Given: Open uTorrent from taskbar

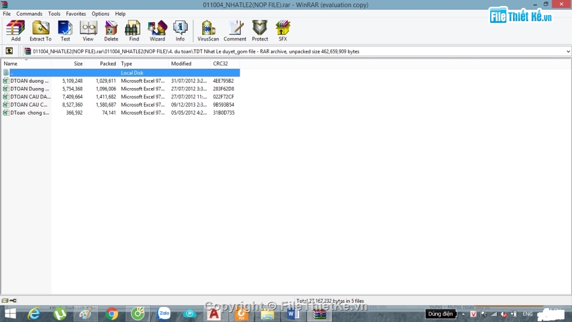Looking at the screenshot, I should pos(60,314).
